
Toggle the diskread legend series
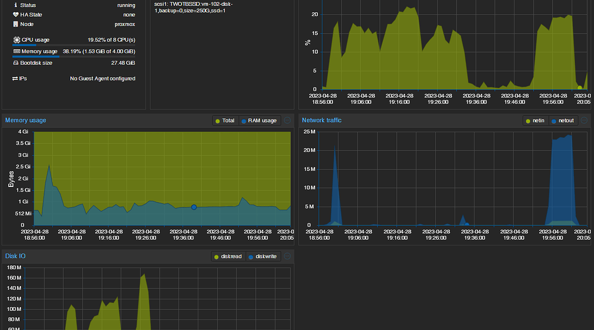[x=228, y=256]
